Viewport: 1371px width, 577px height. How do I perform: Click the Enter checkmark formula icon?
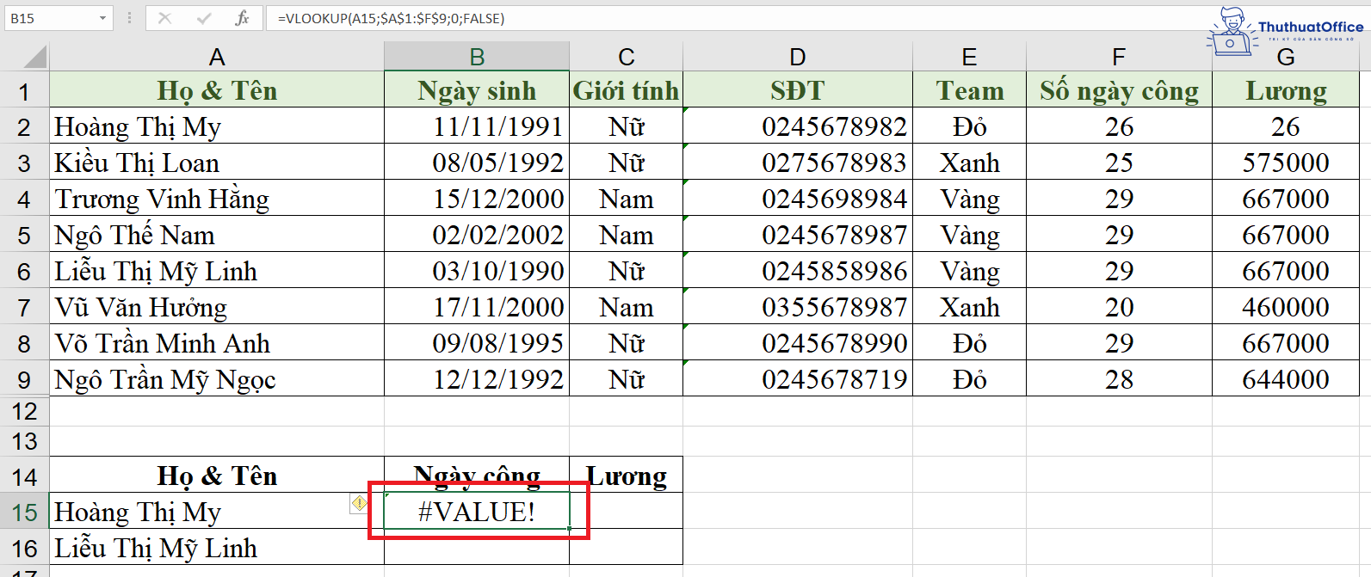pyautogui.click(x=204, y=18)
